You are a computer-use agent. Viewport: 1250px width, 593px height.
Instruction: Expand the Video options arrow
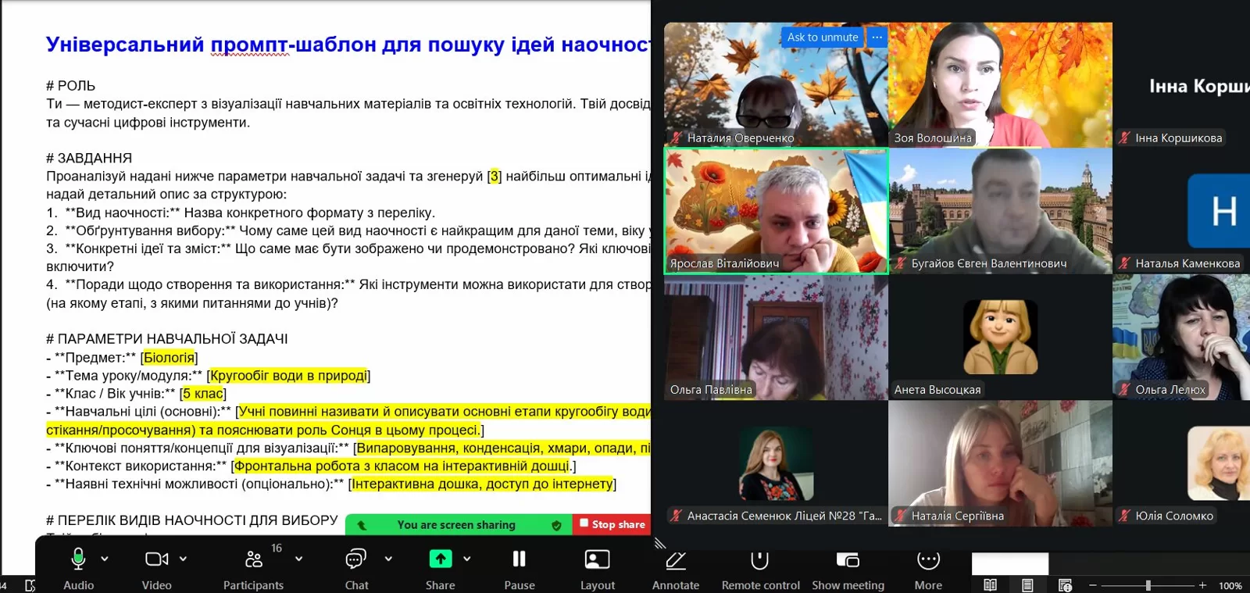point(183,559)
